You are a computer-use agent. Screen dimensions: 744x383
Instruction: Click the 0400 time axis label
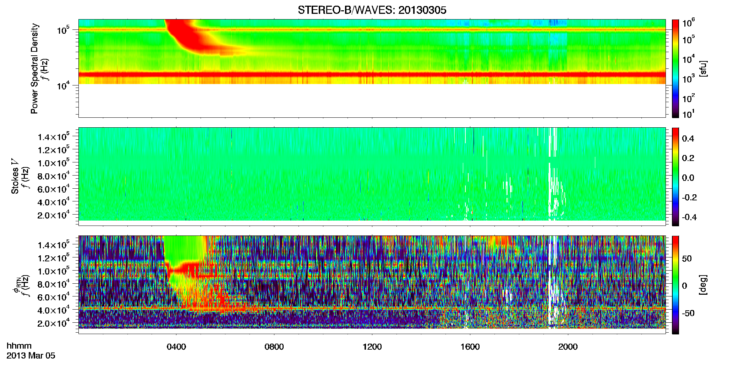176,347
